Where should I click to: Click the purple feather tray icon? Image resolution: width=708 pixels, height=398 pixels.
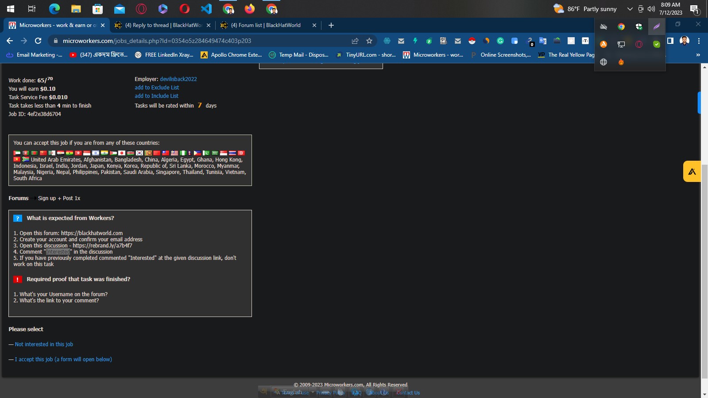(x=657, y=27)
